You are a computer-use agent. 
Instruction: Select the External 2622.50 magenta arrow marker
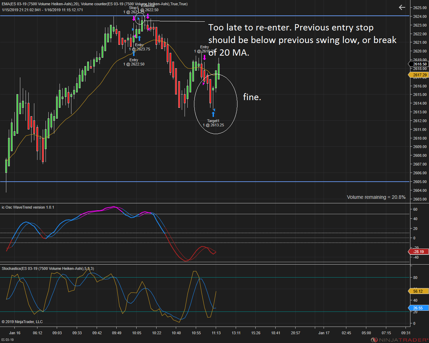[148, 16]
